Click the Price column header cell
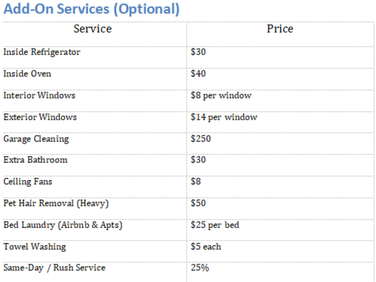 click(280, 29)
